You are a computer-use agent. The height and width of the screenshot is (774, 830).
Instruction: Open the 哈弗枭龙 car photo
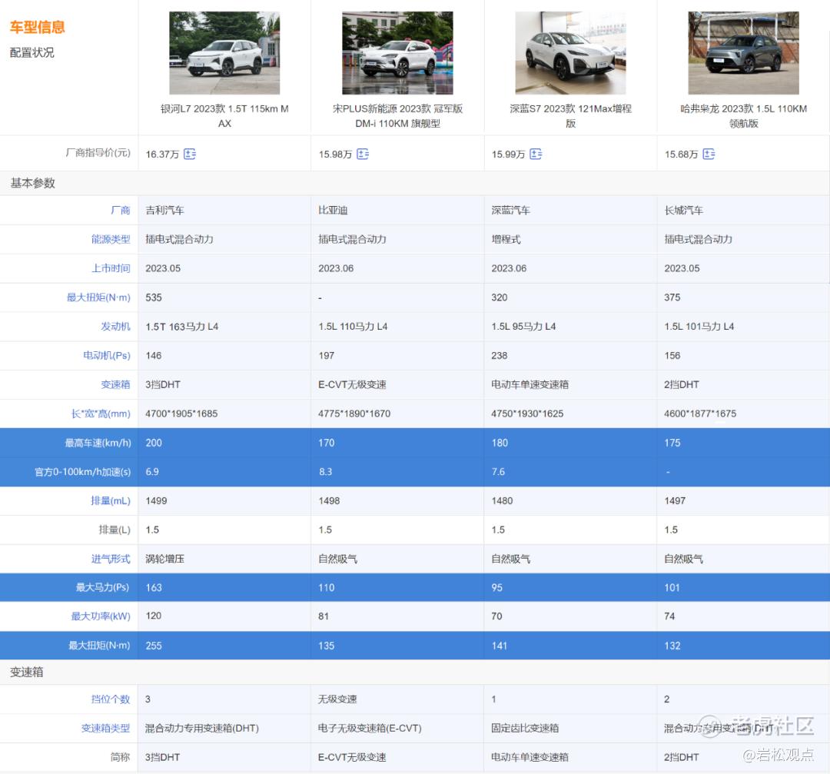[x=744, y=53]
